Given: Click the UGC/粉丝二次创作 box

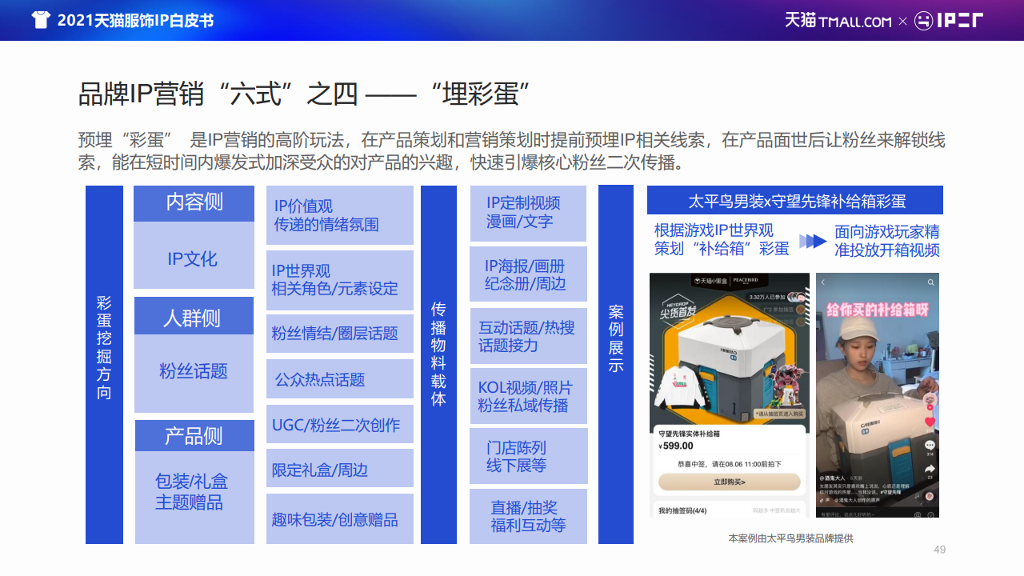Looking at the screenshot, I should coord(340,424).
